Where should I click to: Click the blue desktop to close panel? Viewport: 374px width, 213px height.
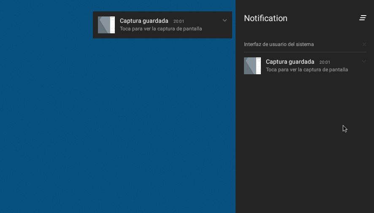(106, 127)
